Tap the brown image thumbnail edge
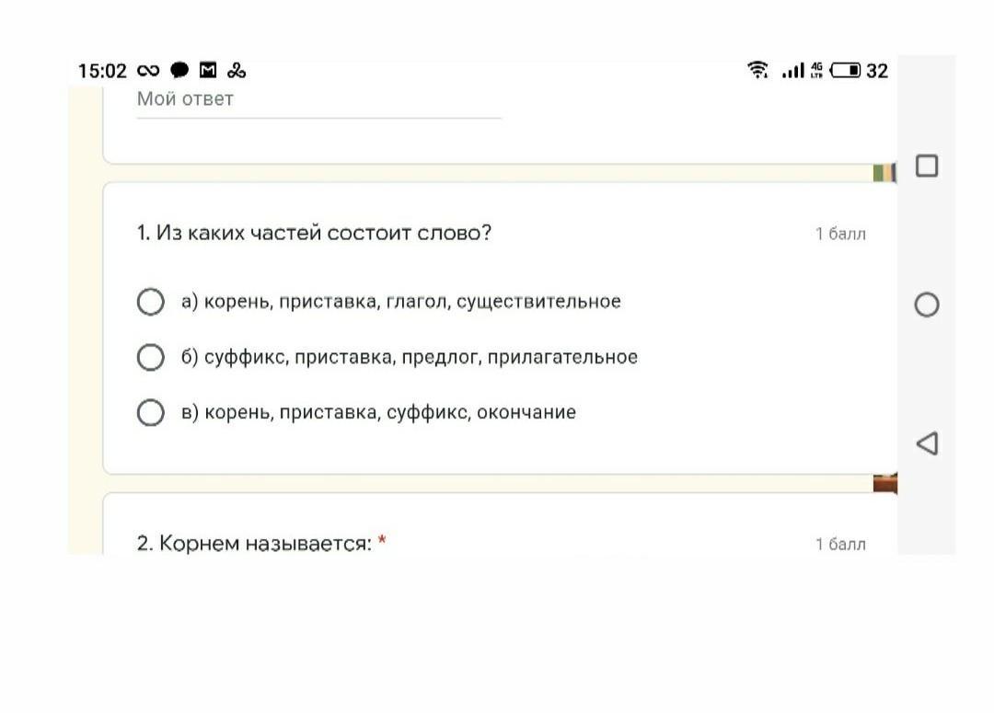 coord(885,483)
